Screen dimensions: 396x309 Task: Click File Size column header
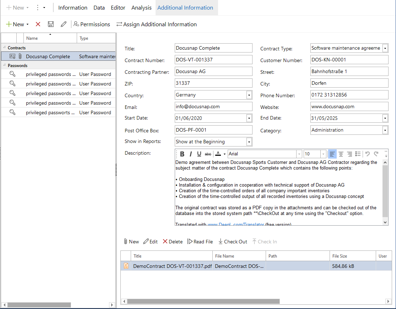point(353,256)
